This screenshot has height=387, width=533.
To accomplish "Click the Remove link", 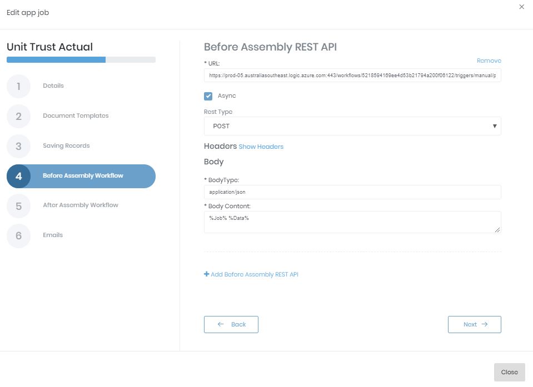I will [489, 61].
